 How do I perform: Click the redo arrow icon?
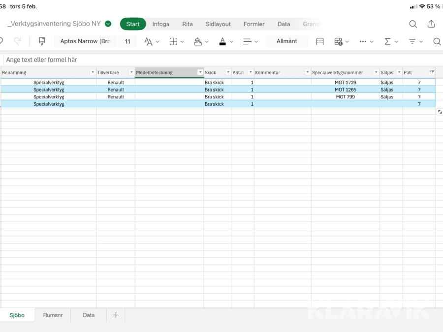(x=18, y=41)
